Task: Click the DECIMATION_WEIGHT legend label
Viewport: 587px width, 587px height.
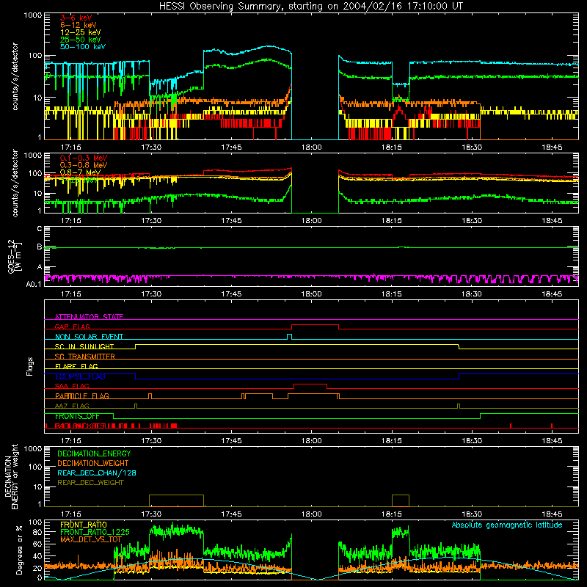Action: 93,464
